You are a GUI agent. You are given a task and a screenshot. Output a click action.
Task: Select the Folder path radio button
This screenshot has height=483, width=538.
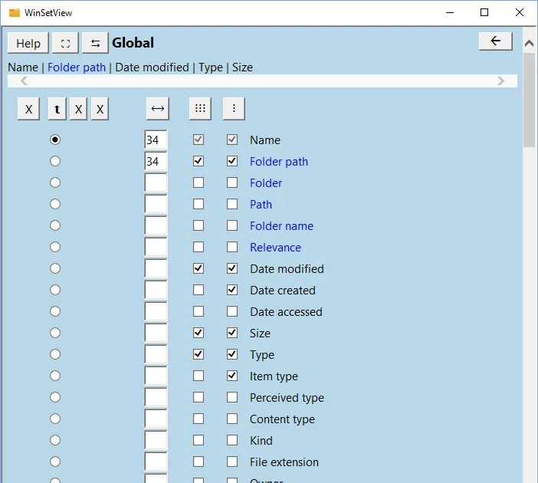tap(55, 161)
